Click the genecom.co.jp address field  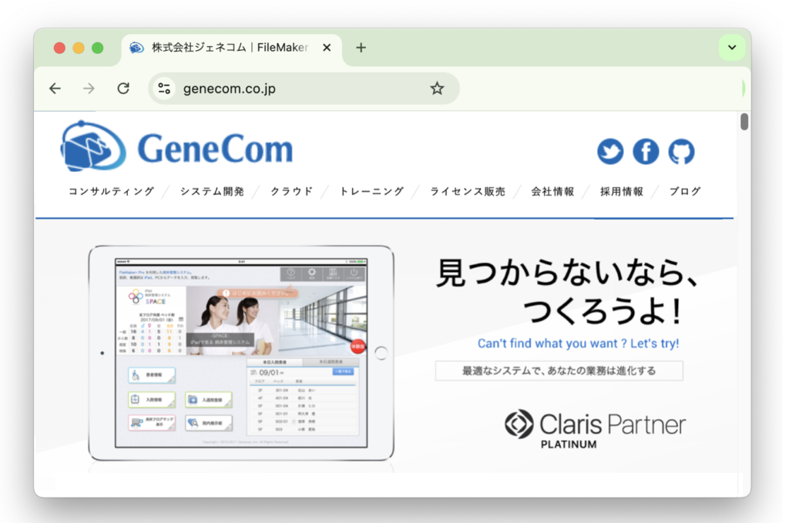click(x=302, y=89)
